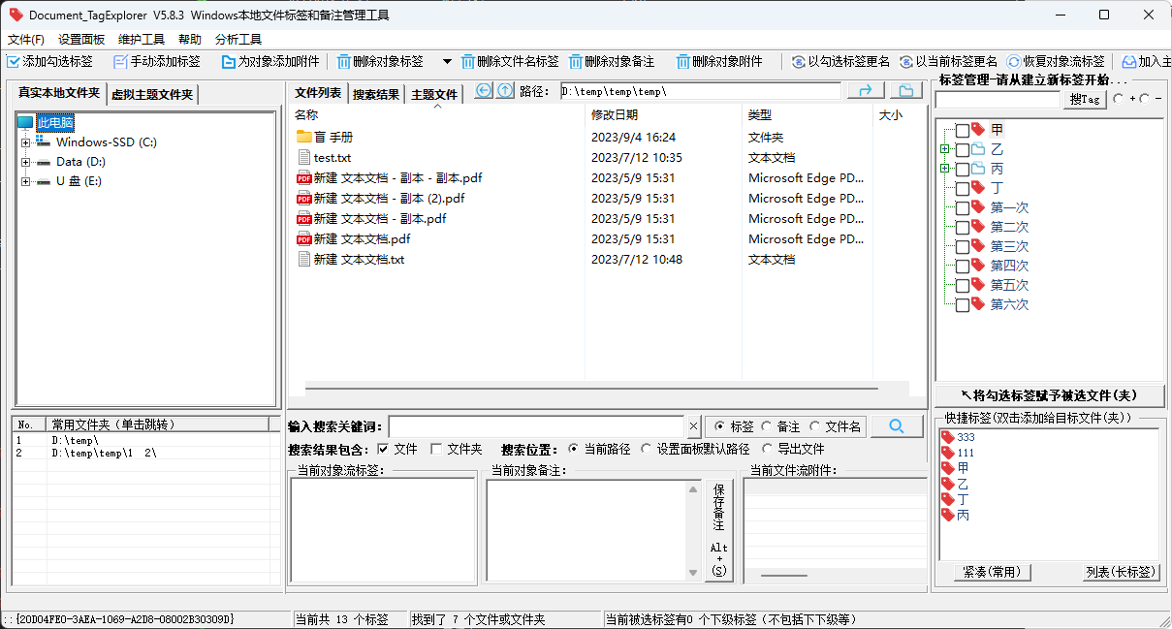
Task: Open the 维护工具 menu
Action: click(142, 40)
